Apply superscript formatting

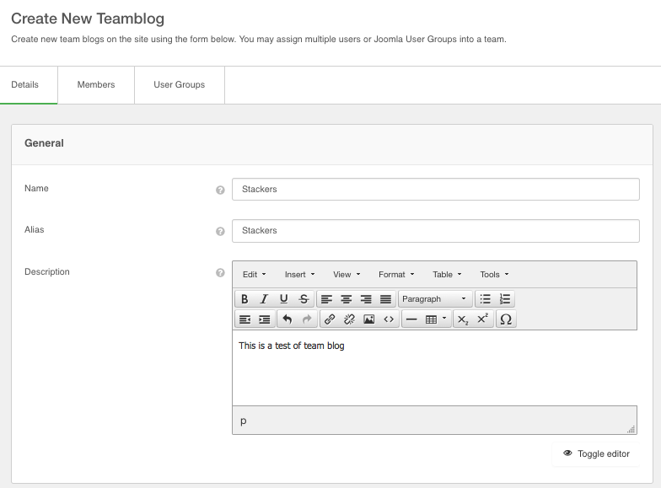point(482,319)
